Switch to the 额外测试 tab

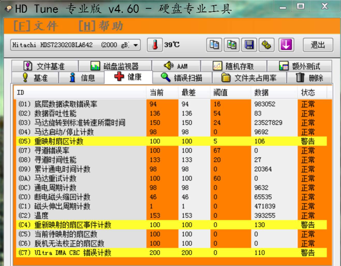[x=299, y=66]
